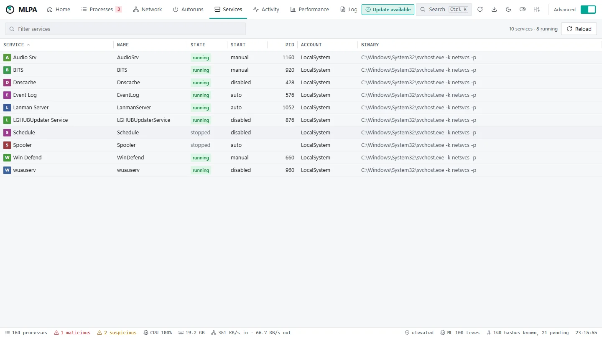Click disabled start type in wuauserv row
The image size is (602, 338).
point(241,170)
